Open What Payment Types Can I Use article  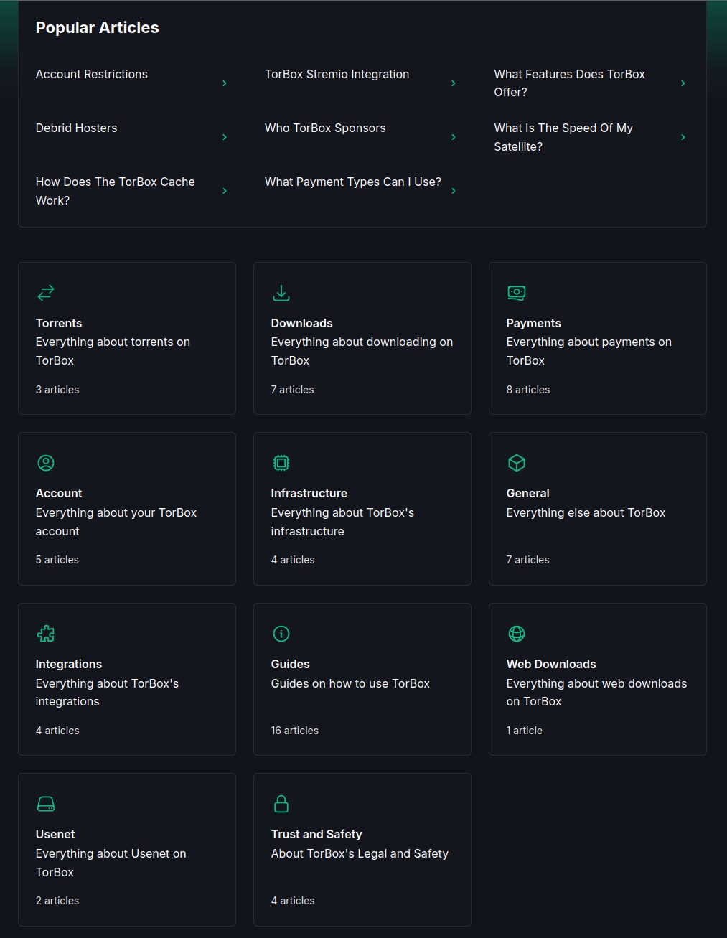coord(353,182)
